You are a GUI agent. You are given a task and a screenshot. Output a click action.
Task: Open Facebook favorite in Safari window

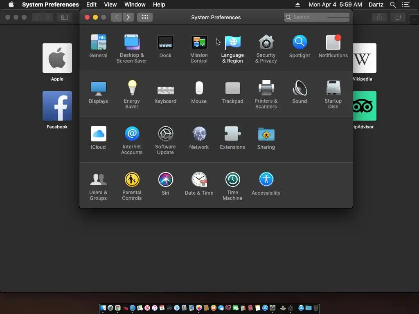(x=57, y=110)
